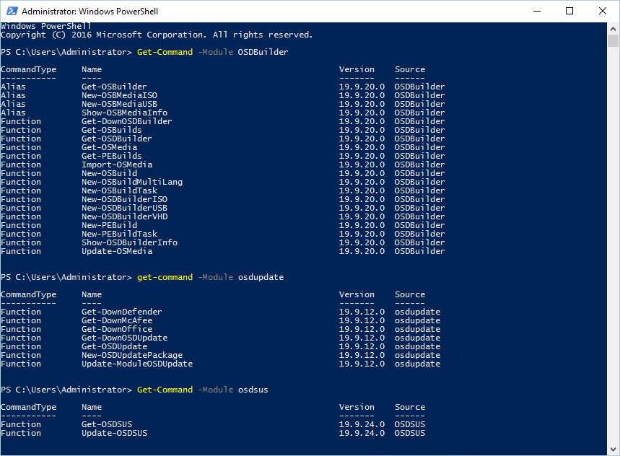Image resolution: width=620 pixels, height=456 pixels.
Task: Click the window title Administrator: Windows PowerShell
Action: coord(89,12)
